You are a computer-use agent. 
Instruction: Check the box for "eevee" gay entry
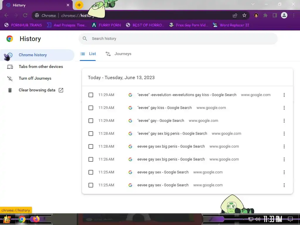coord(91,121)
